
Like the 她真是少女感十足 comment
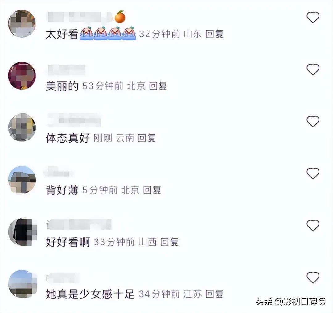pos(313,278)
